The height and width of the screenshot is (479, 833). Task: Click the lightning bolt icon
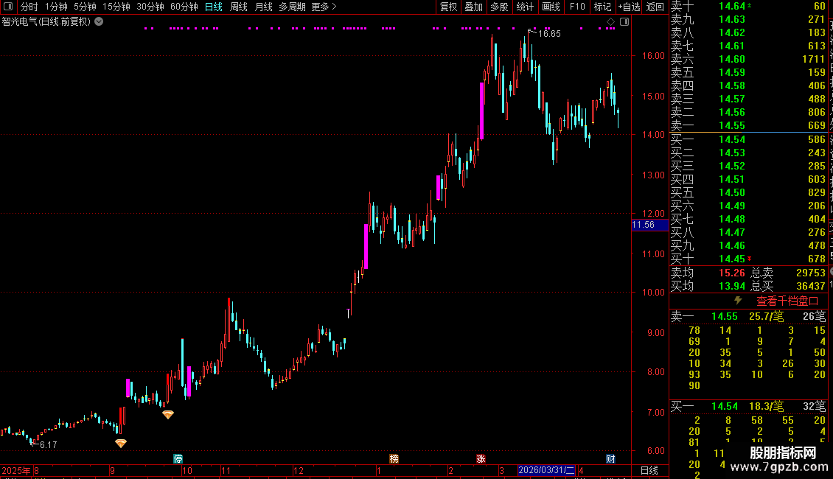(x=738, y=301)
